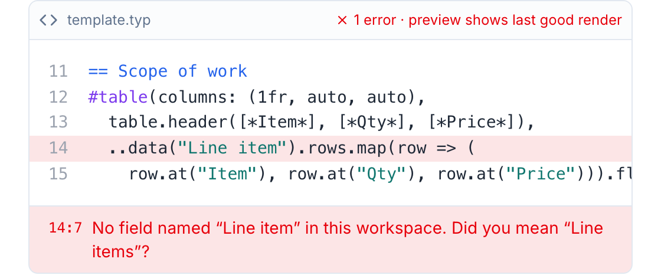Click highlighted line number 14
The image size is (661, 275).
58,148
